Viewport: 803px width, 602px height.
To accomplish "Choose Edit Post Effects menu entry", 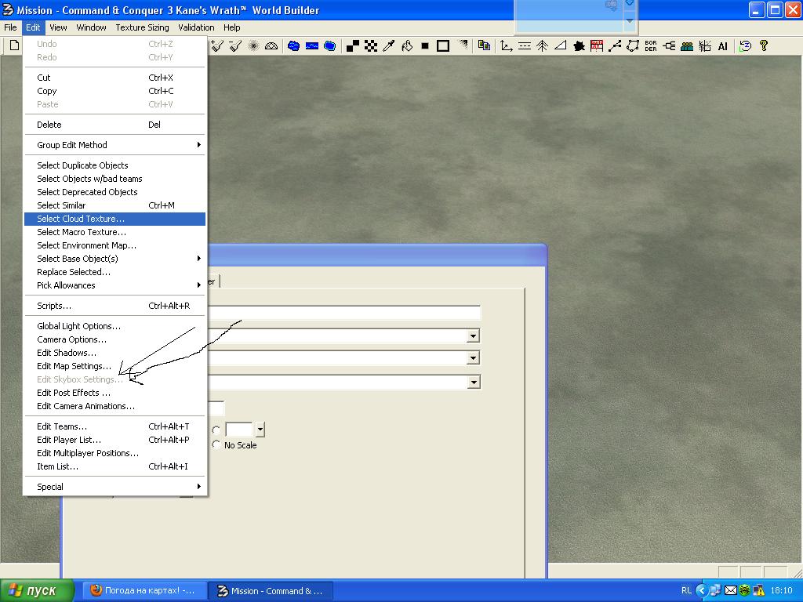I will pos(114,393).
